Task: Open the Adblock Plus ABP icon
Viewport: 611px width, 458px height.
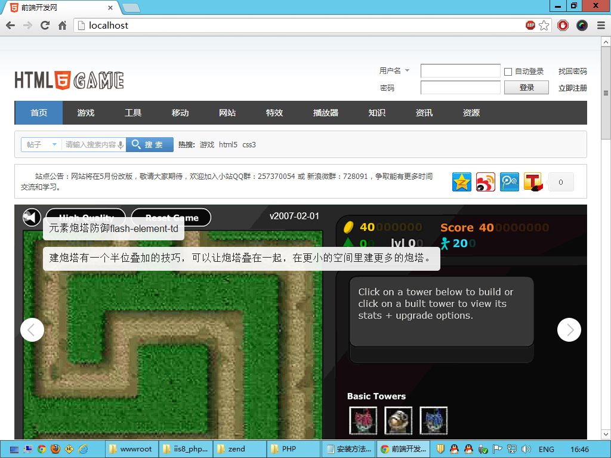Action: tap(530, 25)
